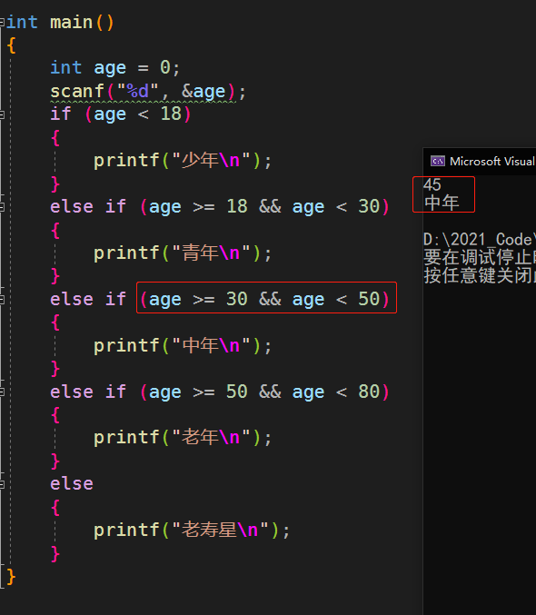Place cursor on int age = 0 declaration
Screen dimensions: 536x615
tap(115, 68)
